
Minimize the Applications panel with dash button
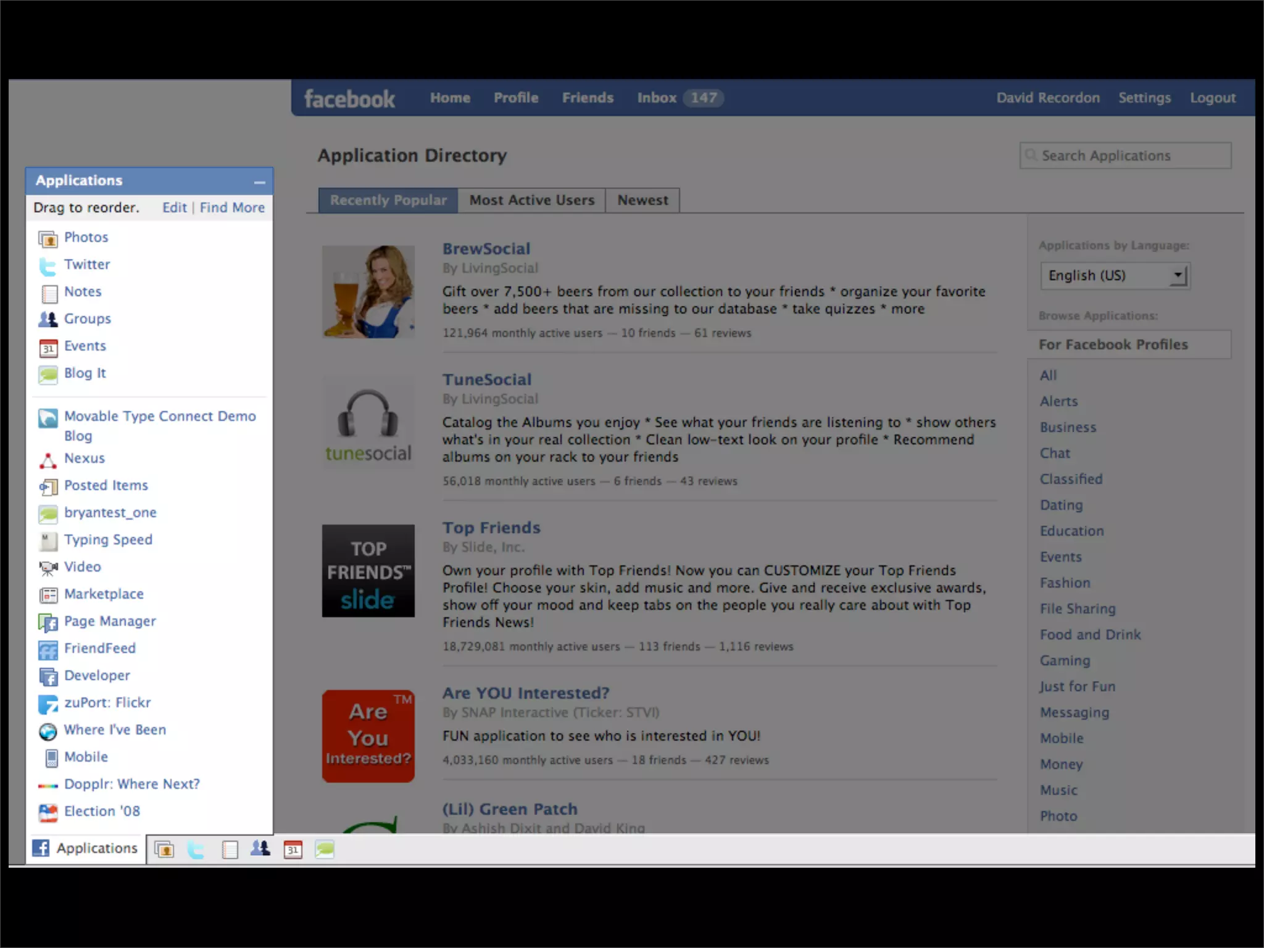coord(260,182)
